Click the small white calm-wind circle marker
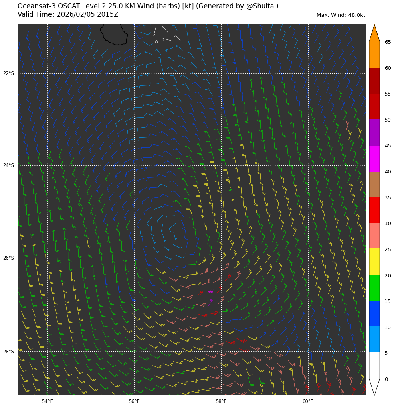This screenshot has width=394, height=407. (x=156, y=42)
